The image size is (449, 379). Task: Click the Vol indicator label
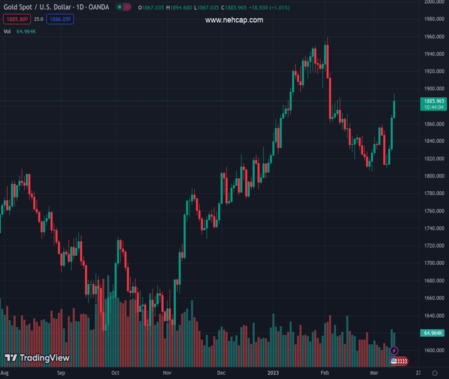click(7, 31)
